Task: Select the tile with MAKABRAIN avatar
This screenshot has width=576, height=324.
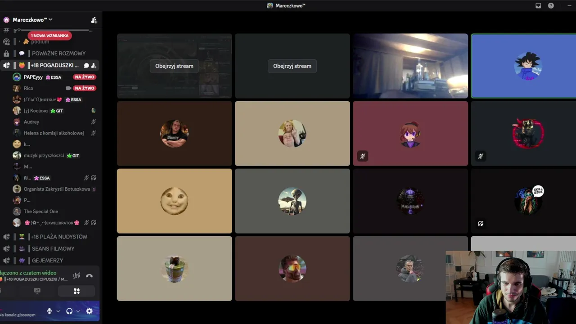Action: click(410, 201)
